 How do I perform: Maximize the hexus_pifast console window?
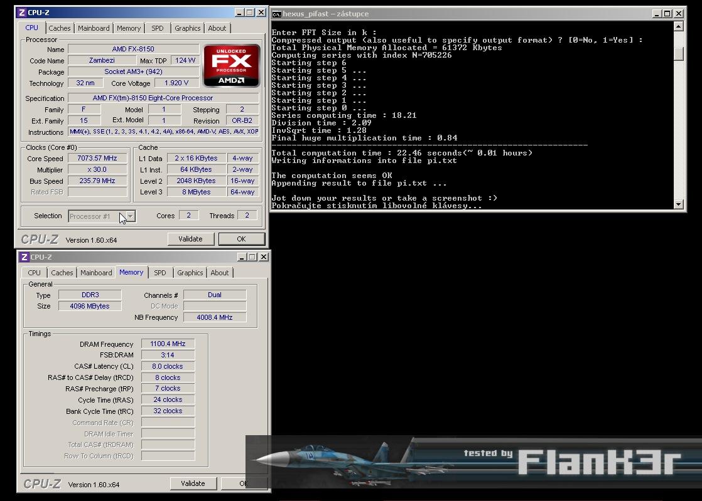[667, 14]
